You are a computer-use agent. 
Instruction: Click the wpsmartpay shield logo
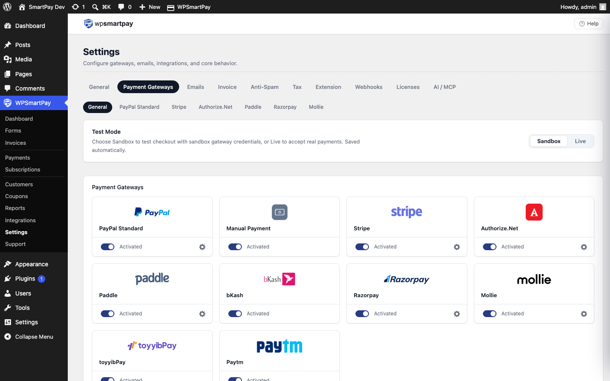click(x=88, y=24)
